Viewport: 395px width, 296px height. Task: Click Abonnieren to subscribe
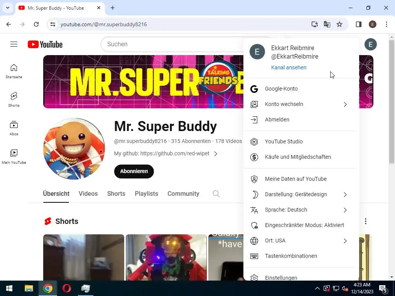134,171
